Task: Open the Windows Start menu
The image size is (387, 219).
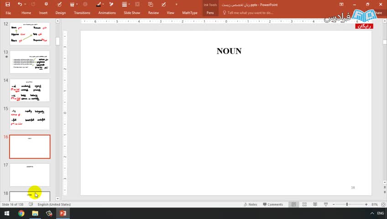Action: point(7,213)
